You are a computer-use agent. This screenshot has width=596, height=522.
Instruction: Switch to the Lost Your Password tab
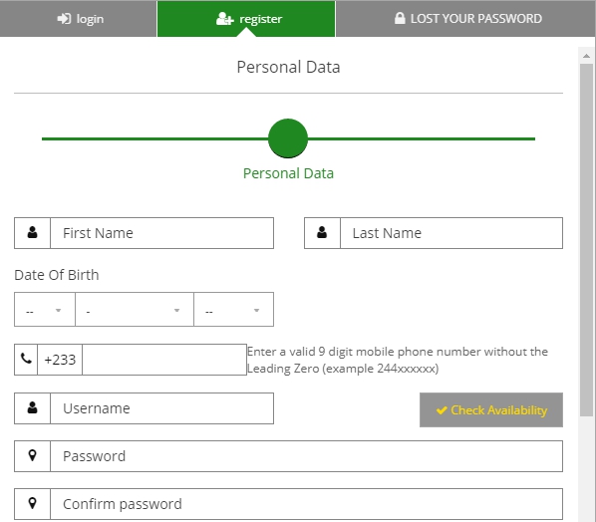[x=465, y=19]
